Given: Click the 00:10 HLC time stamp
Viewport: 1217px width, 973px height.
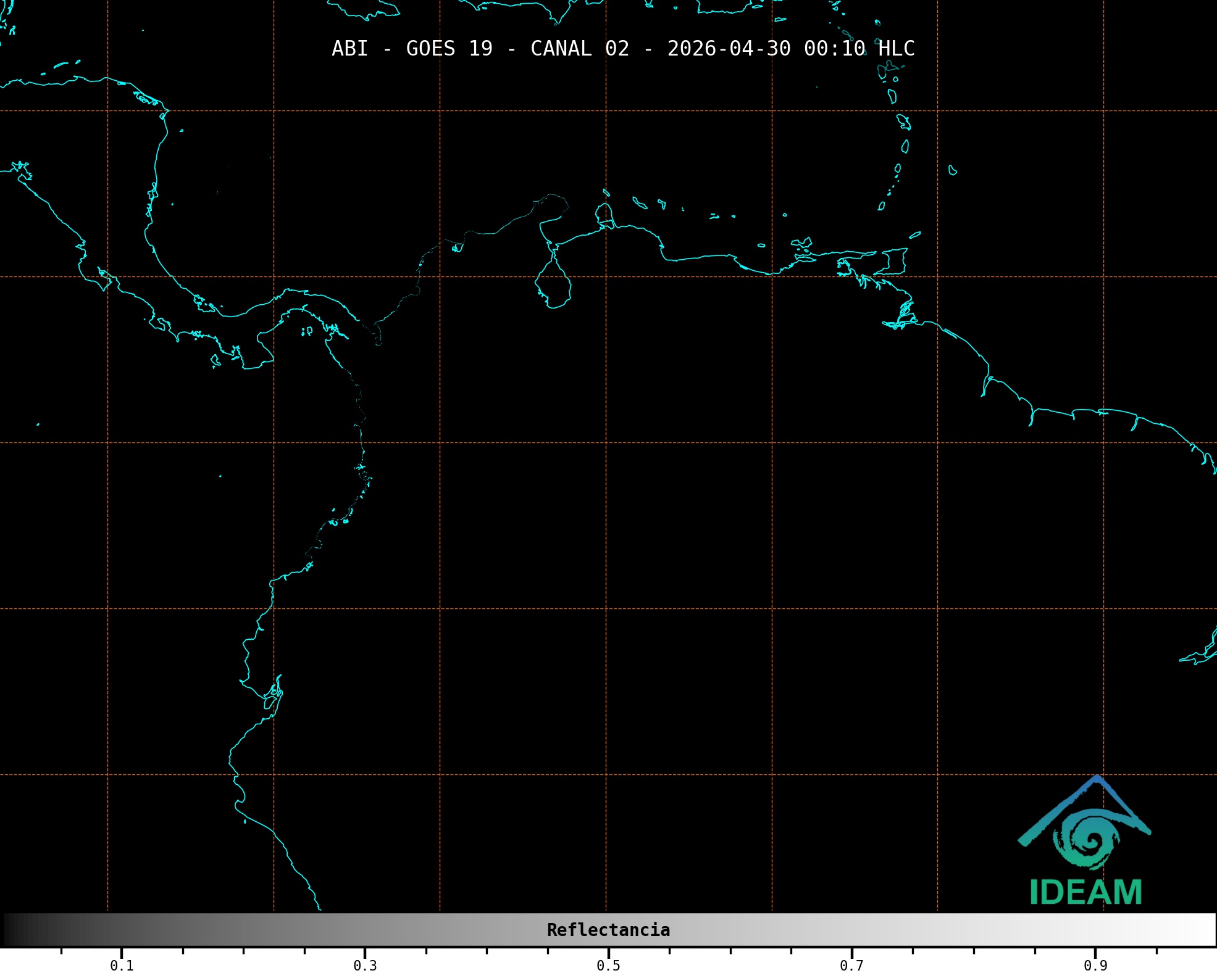Looking at the screenshot, I should [x=859, y=49].
